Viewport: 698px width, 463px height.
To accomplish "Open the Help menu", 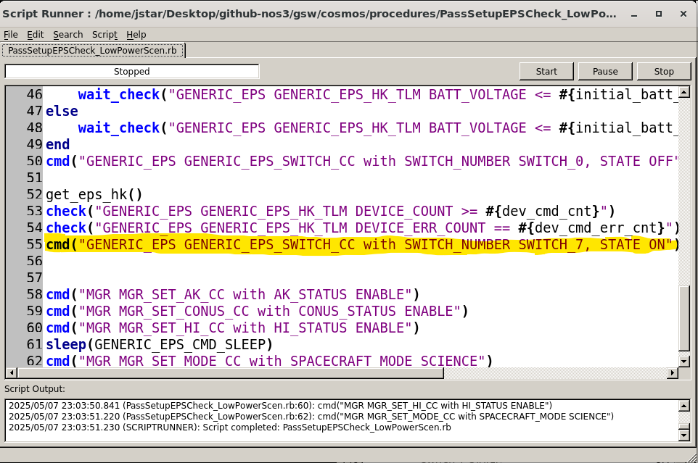I will pos(136,34).
